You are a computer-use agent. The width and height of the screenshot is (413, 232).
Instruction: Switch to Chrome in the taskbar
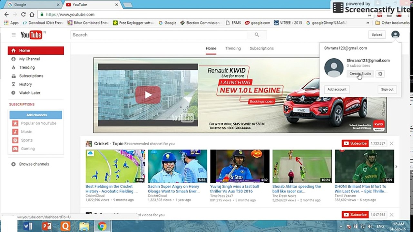[102, 226]
